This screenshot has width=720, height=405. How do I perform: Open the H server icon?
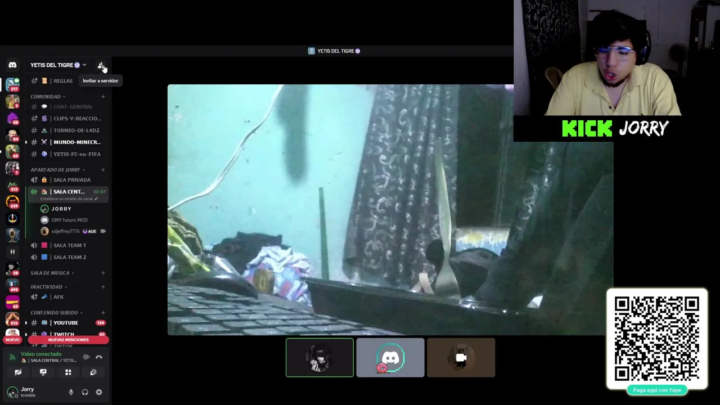12,251
